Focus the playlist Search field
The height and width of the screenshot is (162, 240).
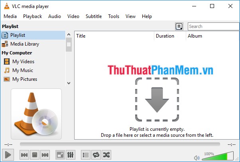[x=214, y=26]
